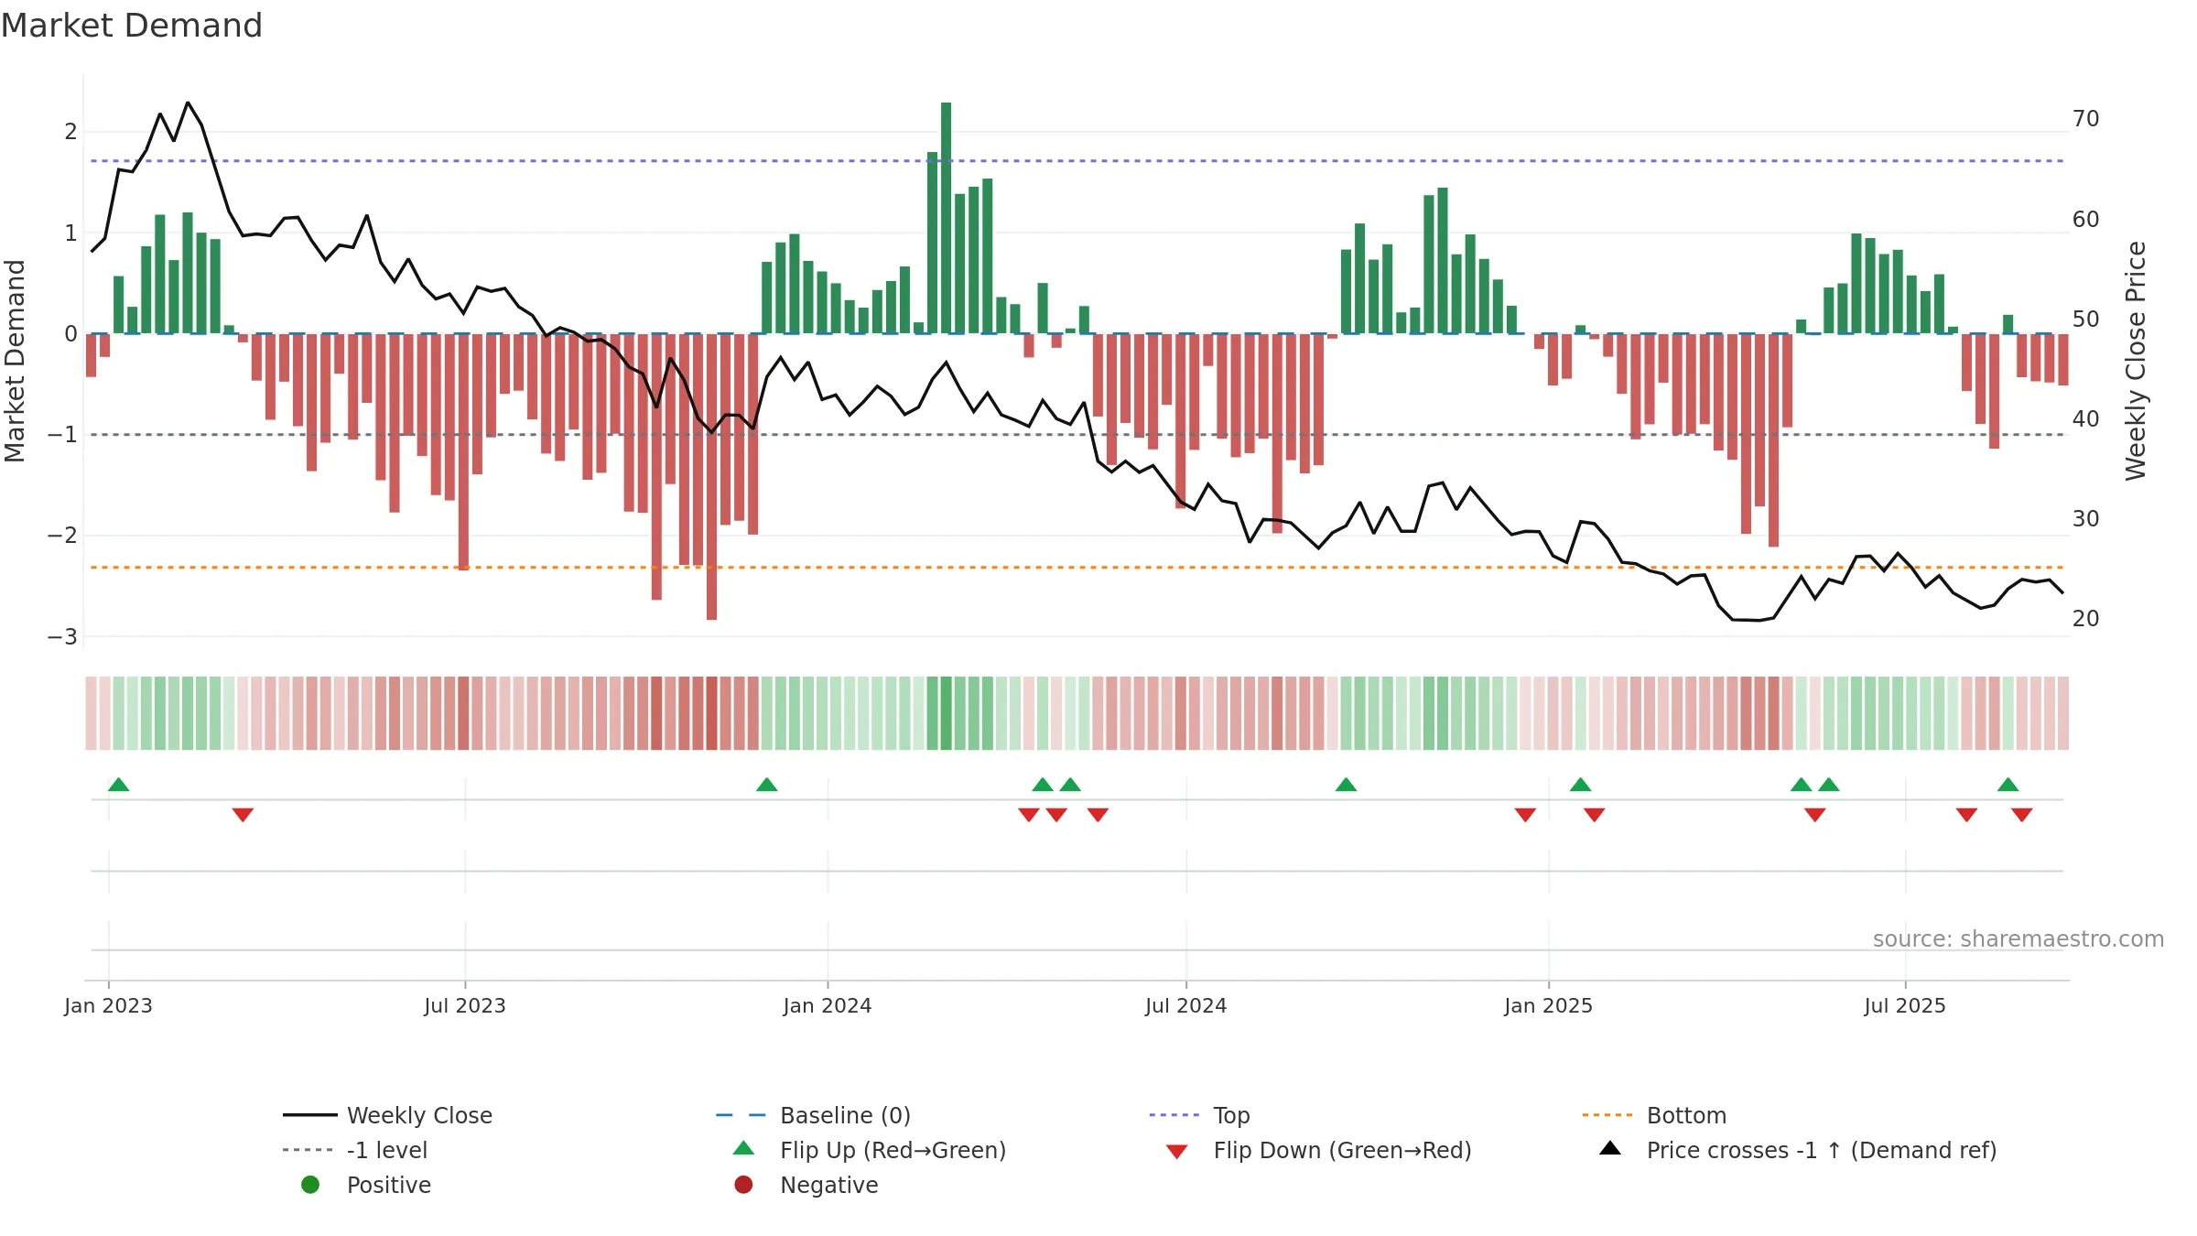This screenshot has height=1236, width=2197.
Task: Click the -1 level legend entry
Action: [x=355, y=1150]
